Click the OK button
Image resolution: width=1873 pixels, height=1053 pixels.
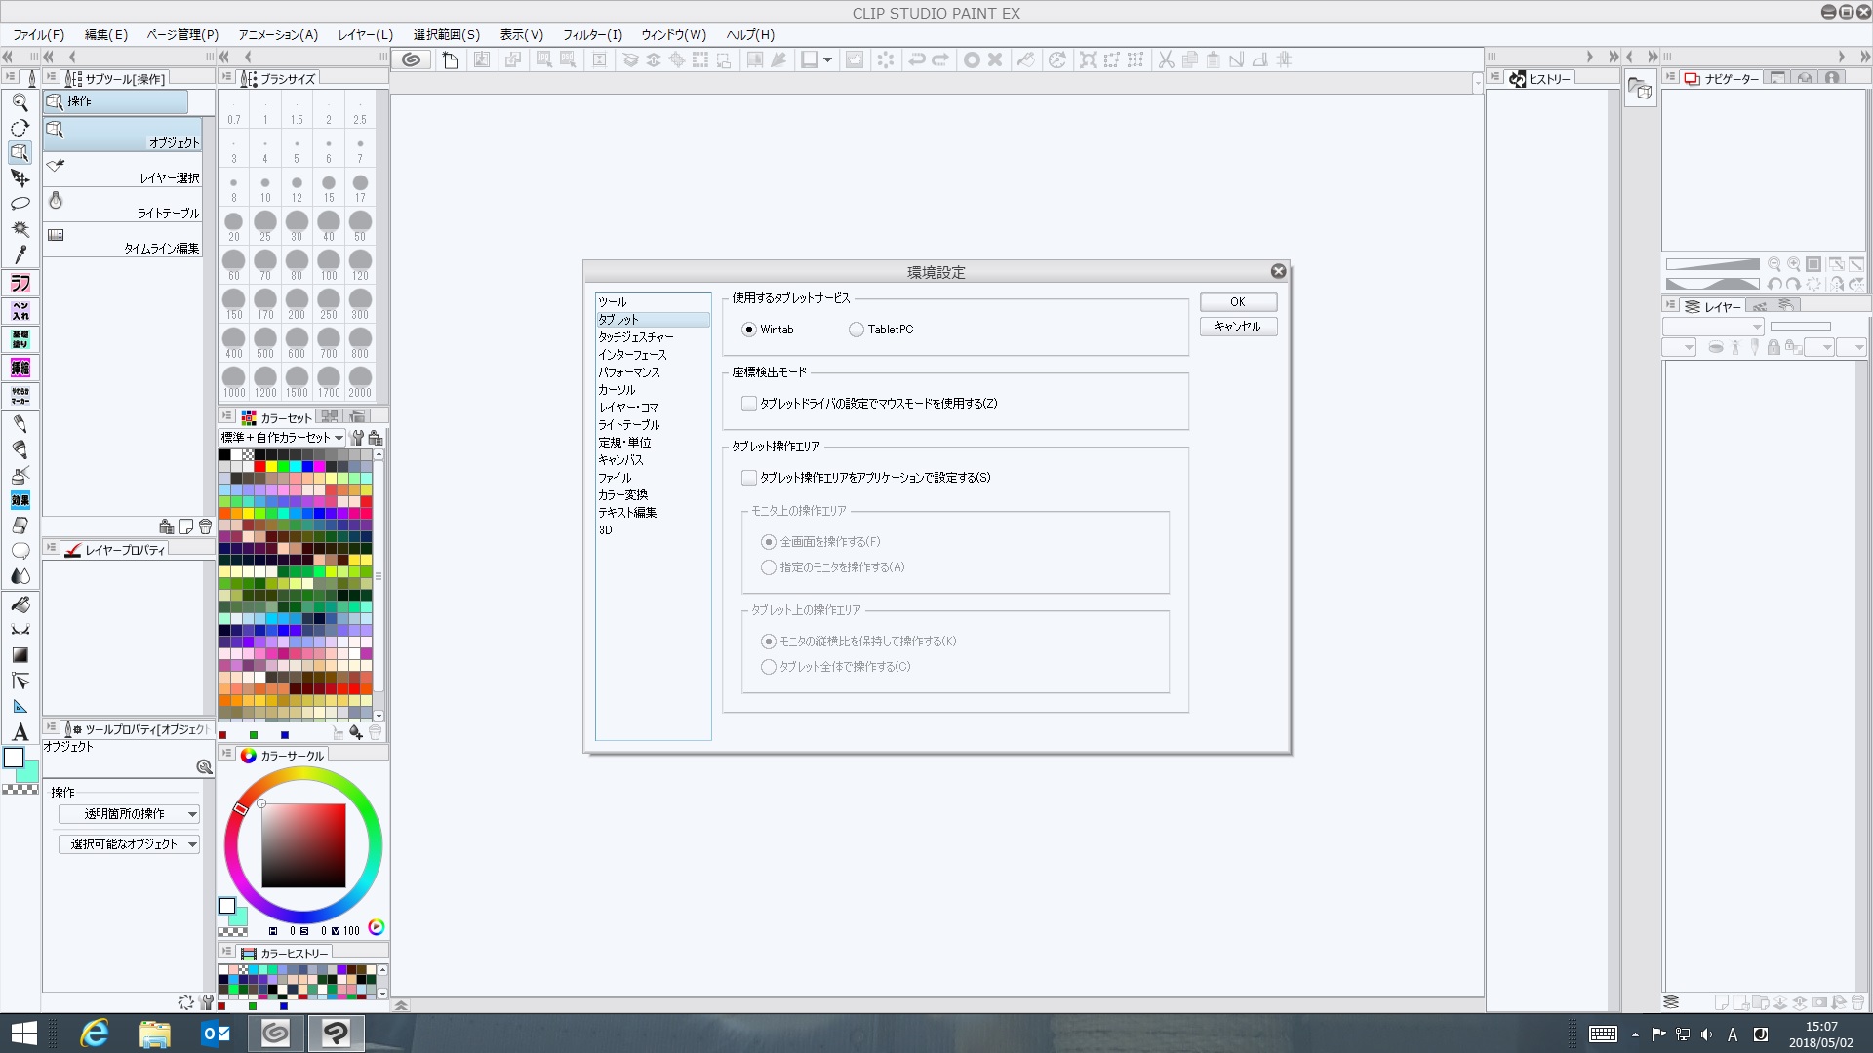pos(1237,302)
